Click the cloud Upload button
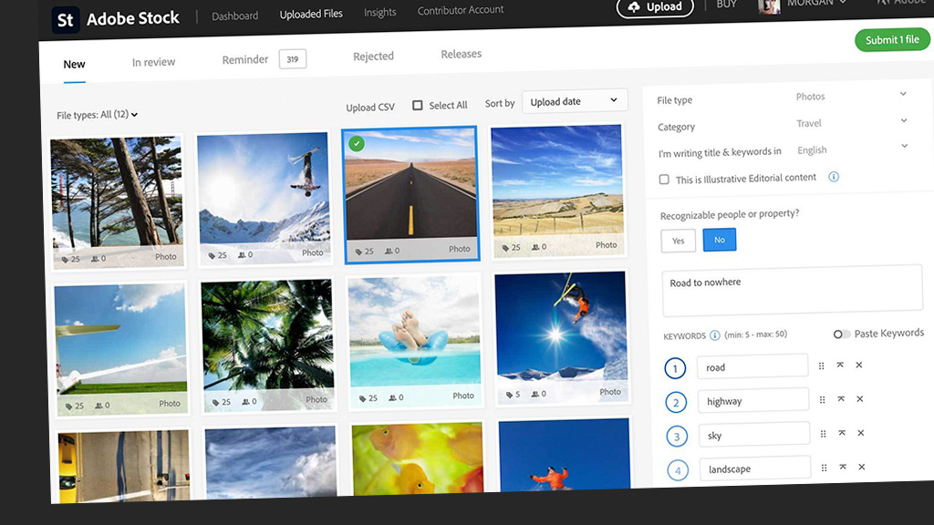934x525 pixels. [654, 6]
